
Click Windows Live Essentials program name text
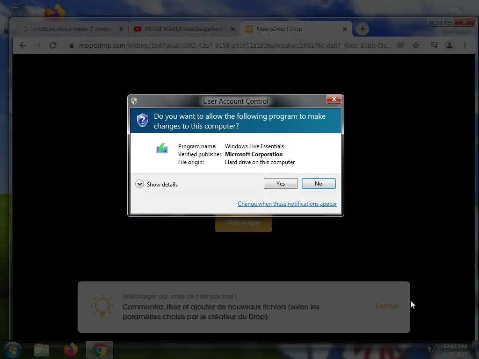tap(254, 146)
